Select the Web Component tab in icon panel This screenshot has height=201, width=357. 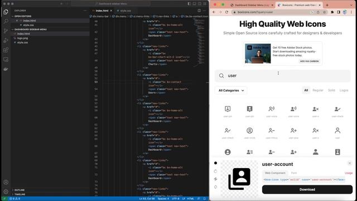(275, 173)
